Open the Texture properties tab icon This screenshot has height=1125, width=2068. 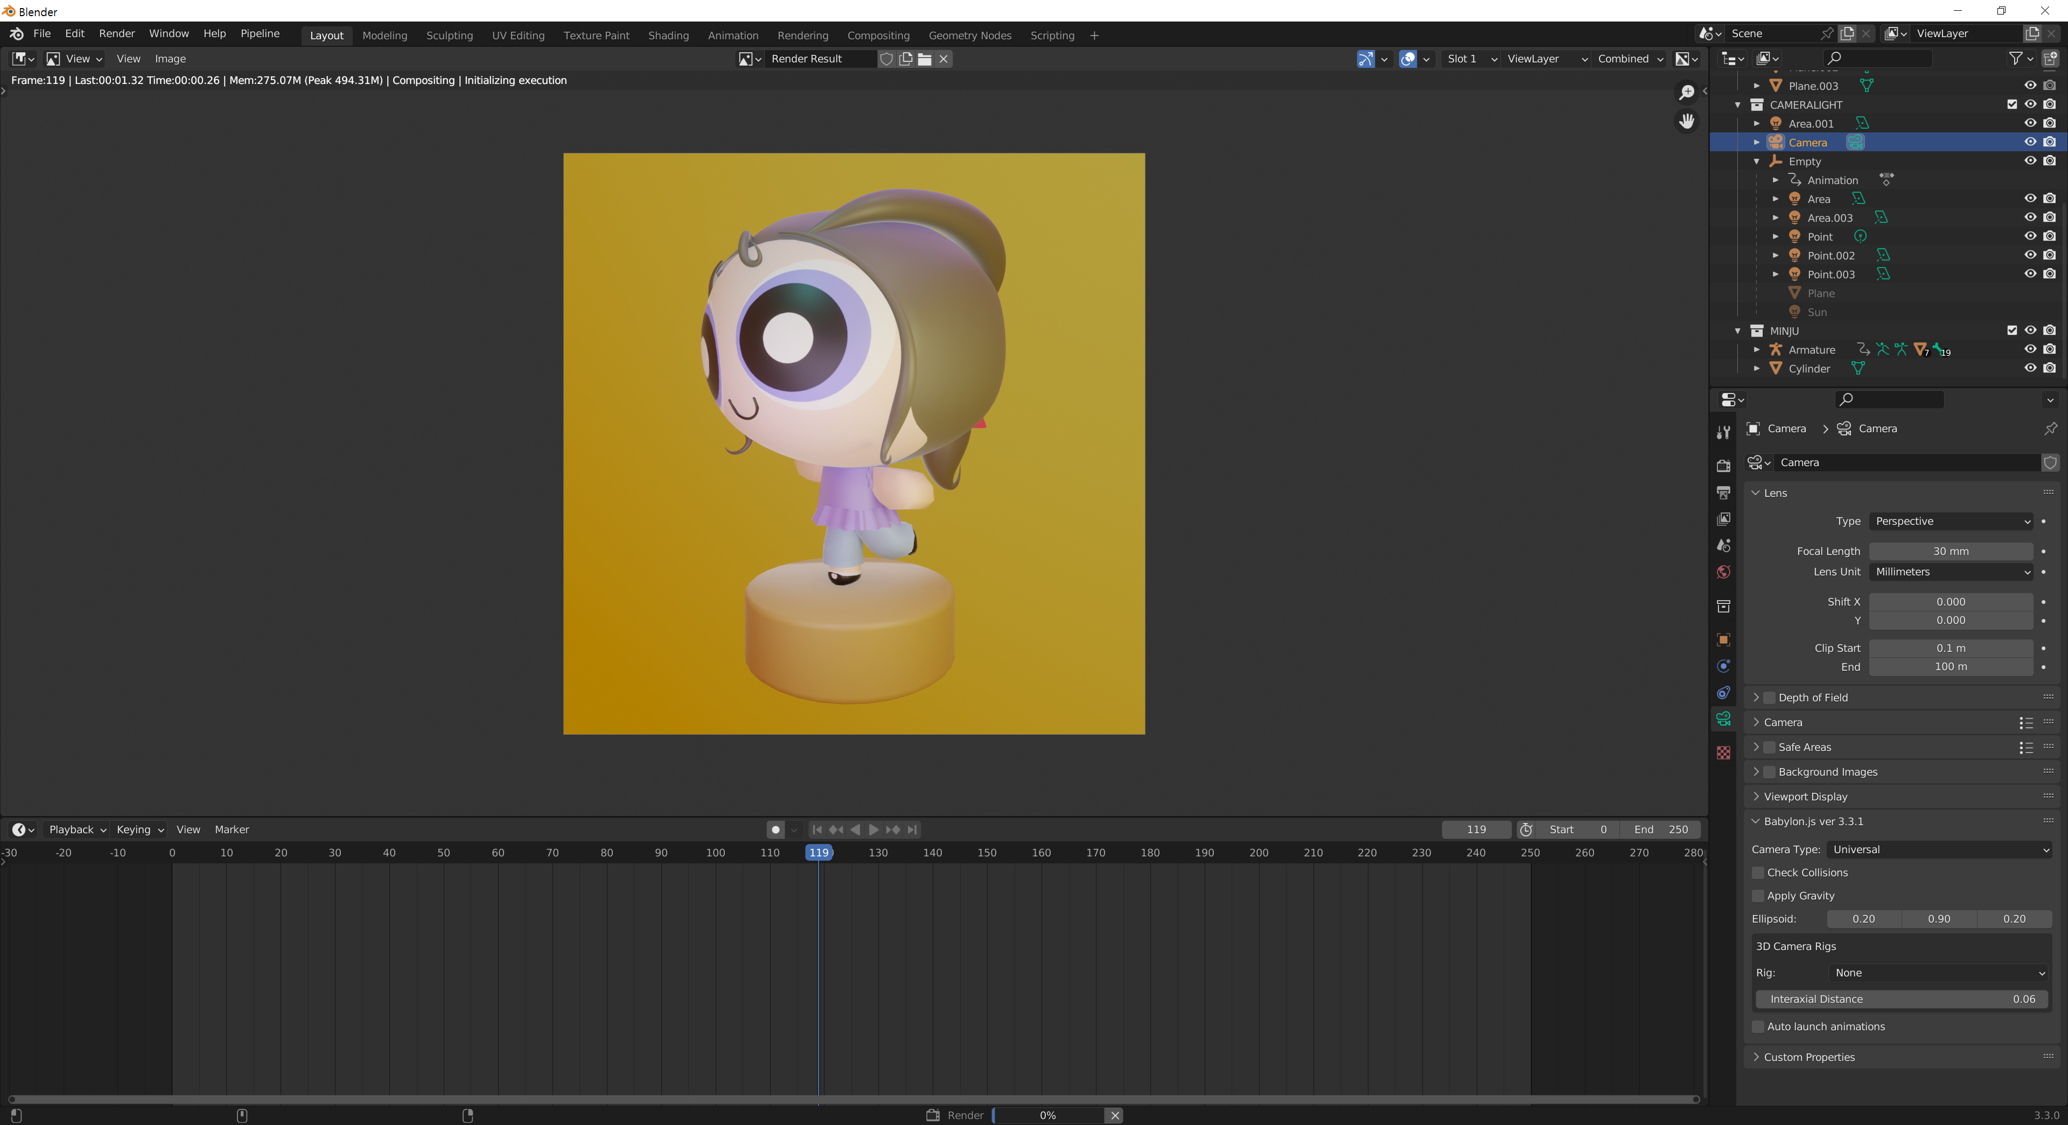(x=1723, y=753)
